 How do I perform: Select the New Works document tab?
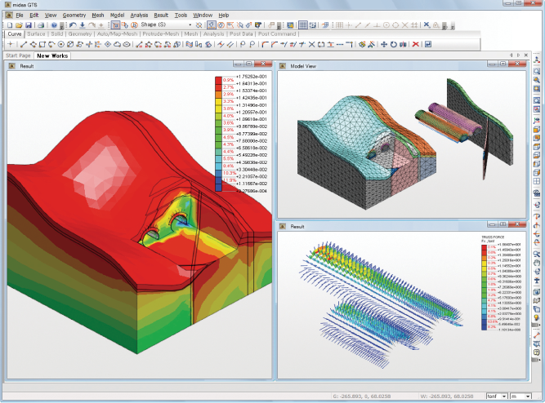click(x=52, y=55)
